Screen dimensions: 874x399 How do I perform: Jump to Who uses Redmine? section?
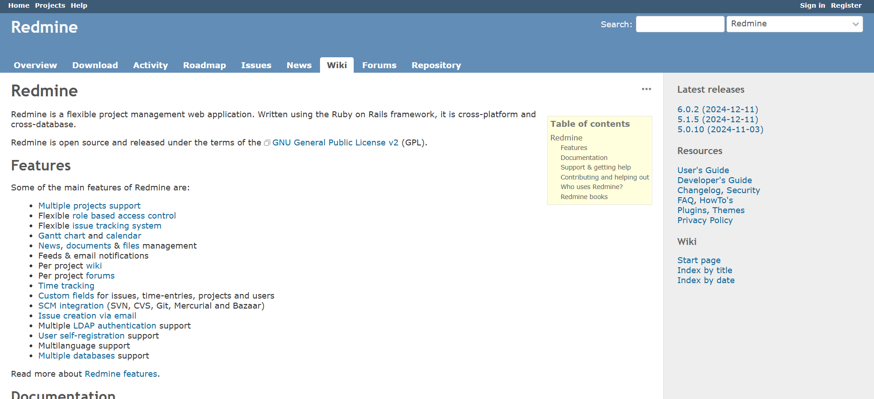pos(591,187)
